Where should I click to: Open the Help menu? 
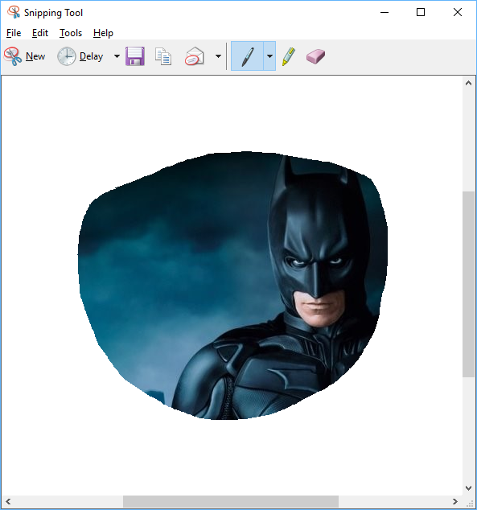[103, 33]
